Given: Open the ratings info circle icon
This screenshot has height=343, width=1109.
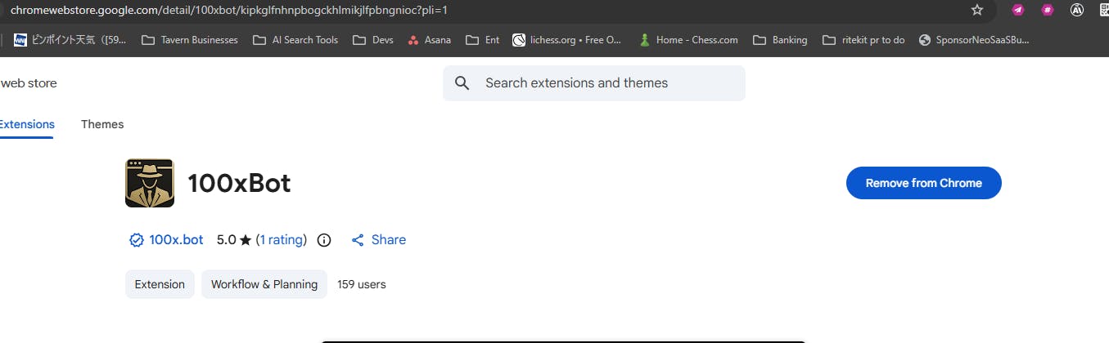Looking at the screenshot, I should [324, 240].
